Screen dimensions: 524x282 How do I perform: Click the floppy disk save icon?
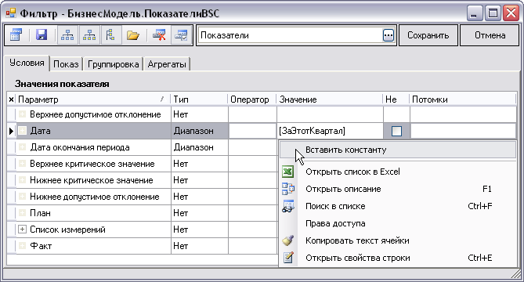[42, 35]
